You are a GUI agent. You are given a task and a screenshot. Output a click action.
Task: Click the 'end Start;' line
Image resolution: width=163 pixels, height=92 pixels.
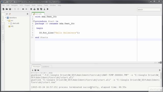(x=42, y=37)
